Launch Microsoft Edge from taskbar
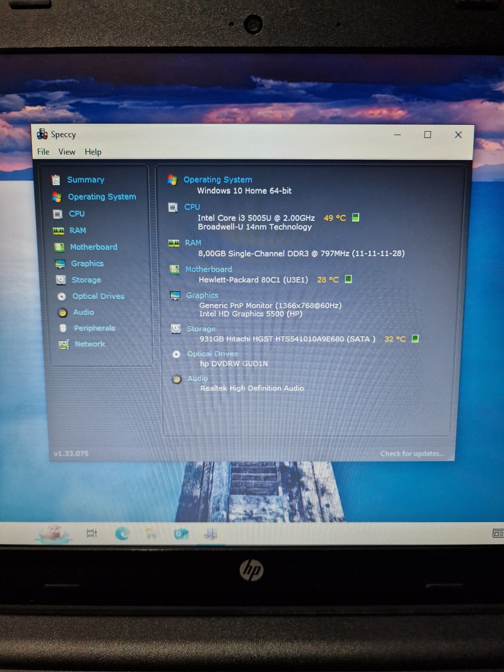This screenshot has height=672, width=504. click(122, 533)
